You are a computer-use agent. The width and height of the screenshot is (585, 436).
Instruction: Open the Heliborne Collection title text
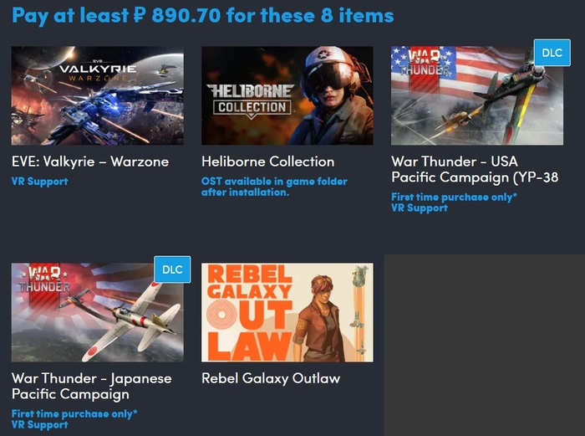pyautogui.click(x=268, y=162)
